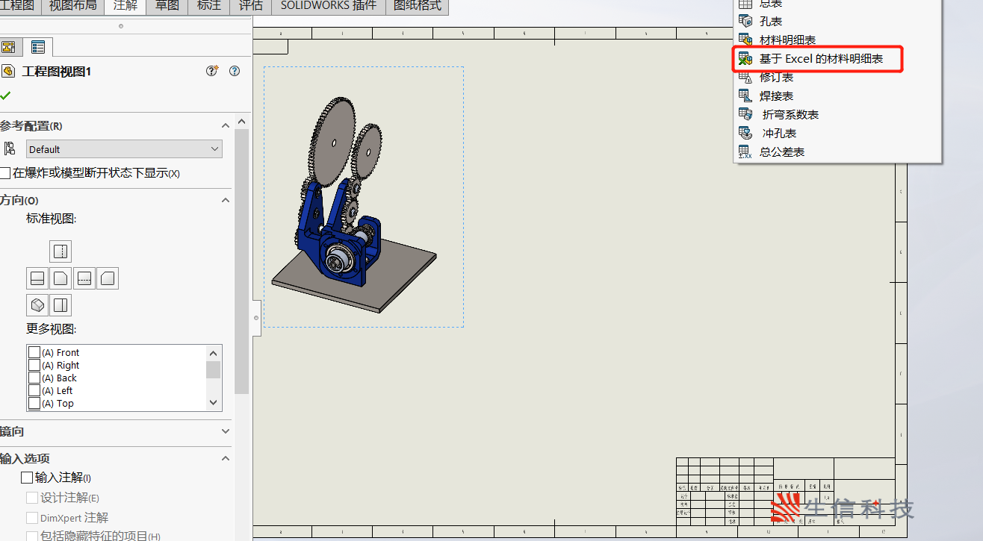Click the PropertyManager vertical scrollbar thumb
983x541 pixels.
[x=241, y=261]
